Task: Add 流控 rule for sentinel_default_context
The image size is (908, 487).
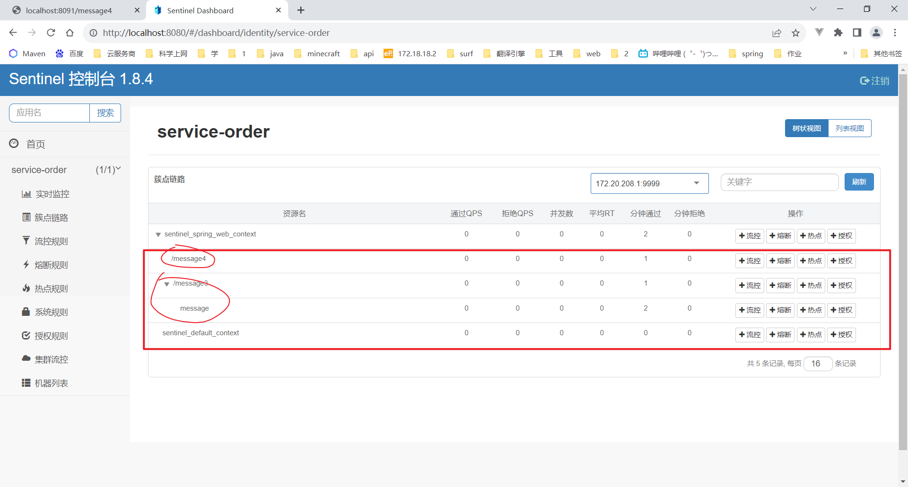Action: pos(750,335)
